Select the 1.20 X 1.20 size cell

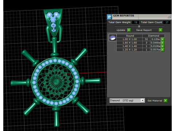pos(129,49)
